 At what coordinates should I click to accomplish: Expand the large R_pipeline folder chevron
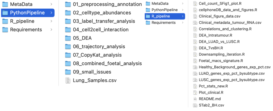tap(51, 21)
